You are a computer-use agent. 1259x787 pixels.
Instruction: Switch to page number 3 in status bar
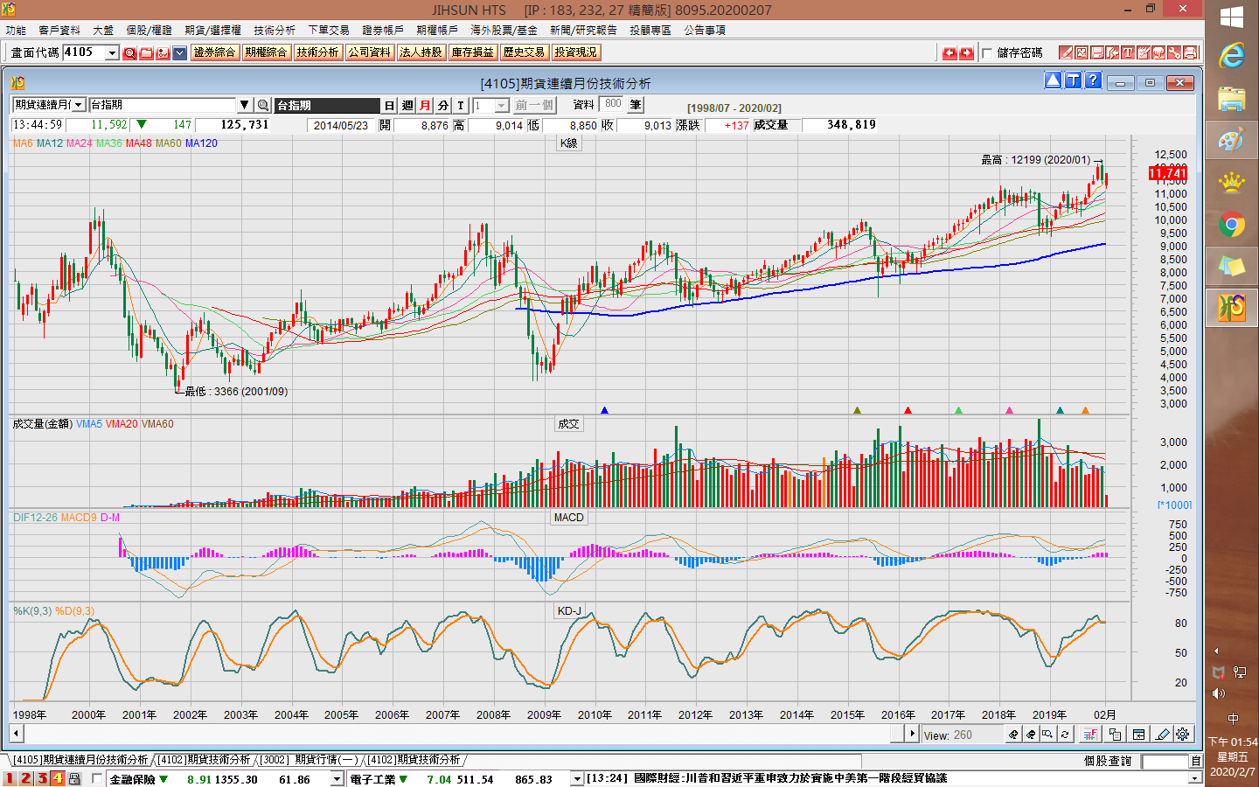click(x=42, y=778)
